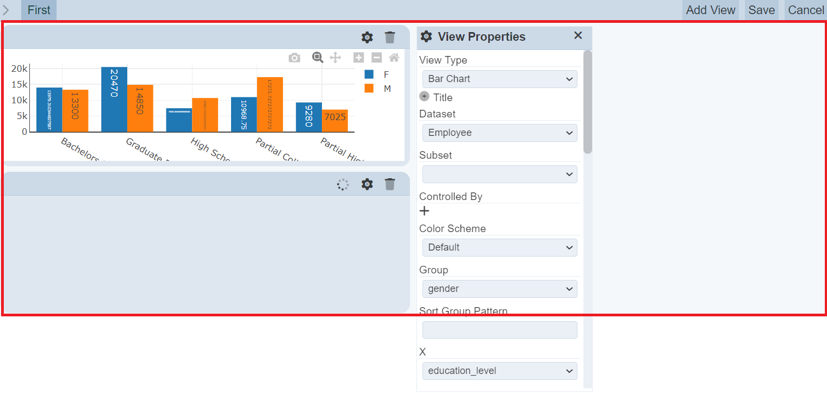Zoom in on chart with plus icon

point(358,58)
